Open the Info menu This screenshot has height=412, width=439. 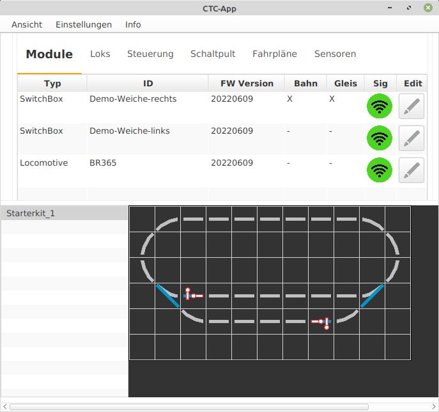point(133,24)
